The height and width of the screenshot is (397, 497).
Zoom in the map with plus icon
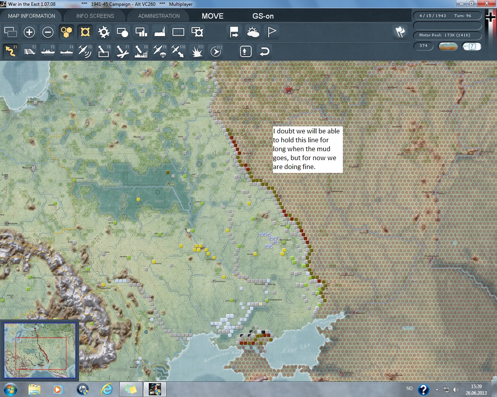(x=29, y=32)
